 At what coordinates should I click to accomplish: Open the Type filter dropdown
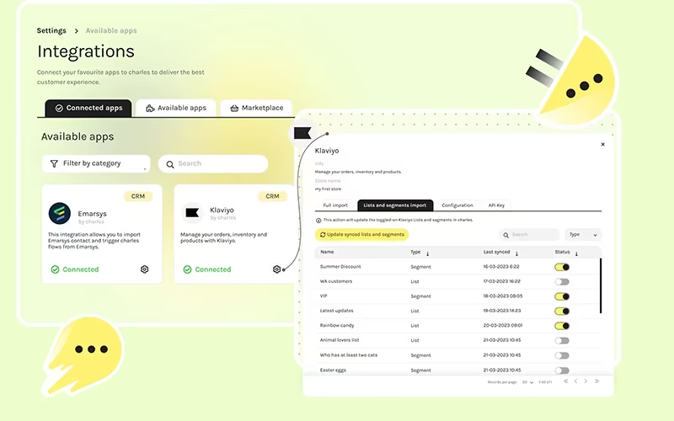click(x=583, y=235)
